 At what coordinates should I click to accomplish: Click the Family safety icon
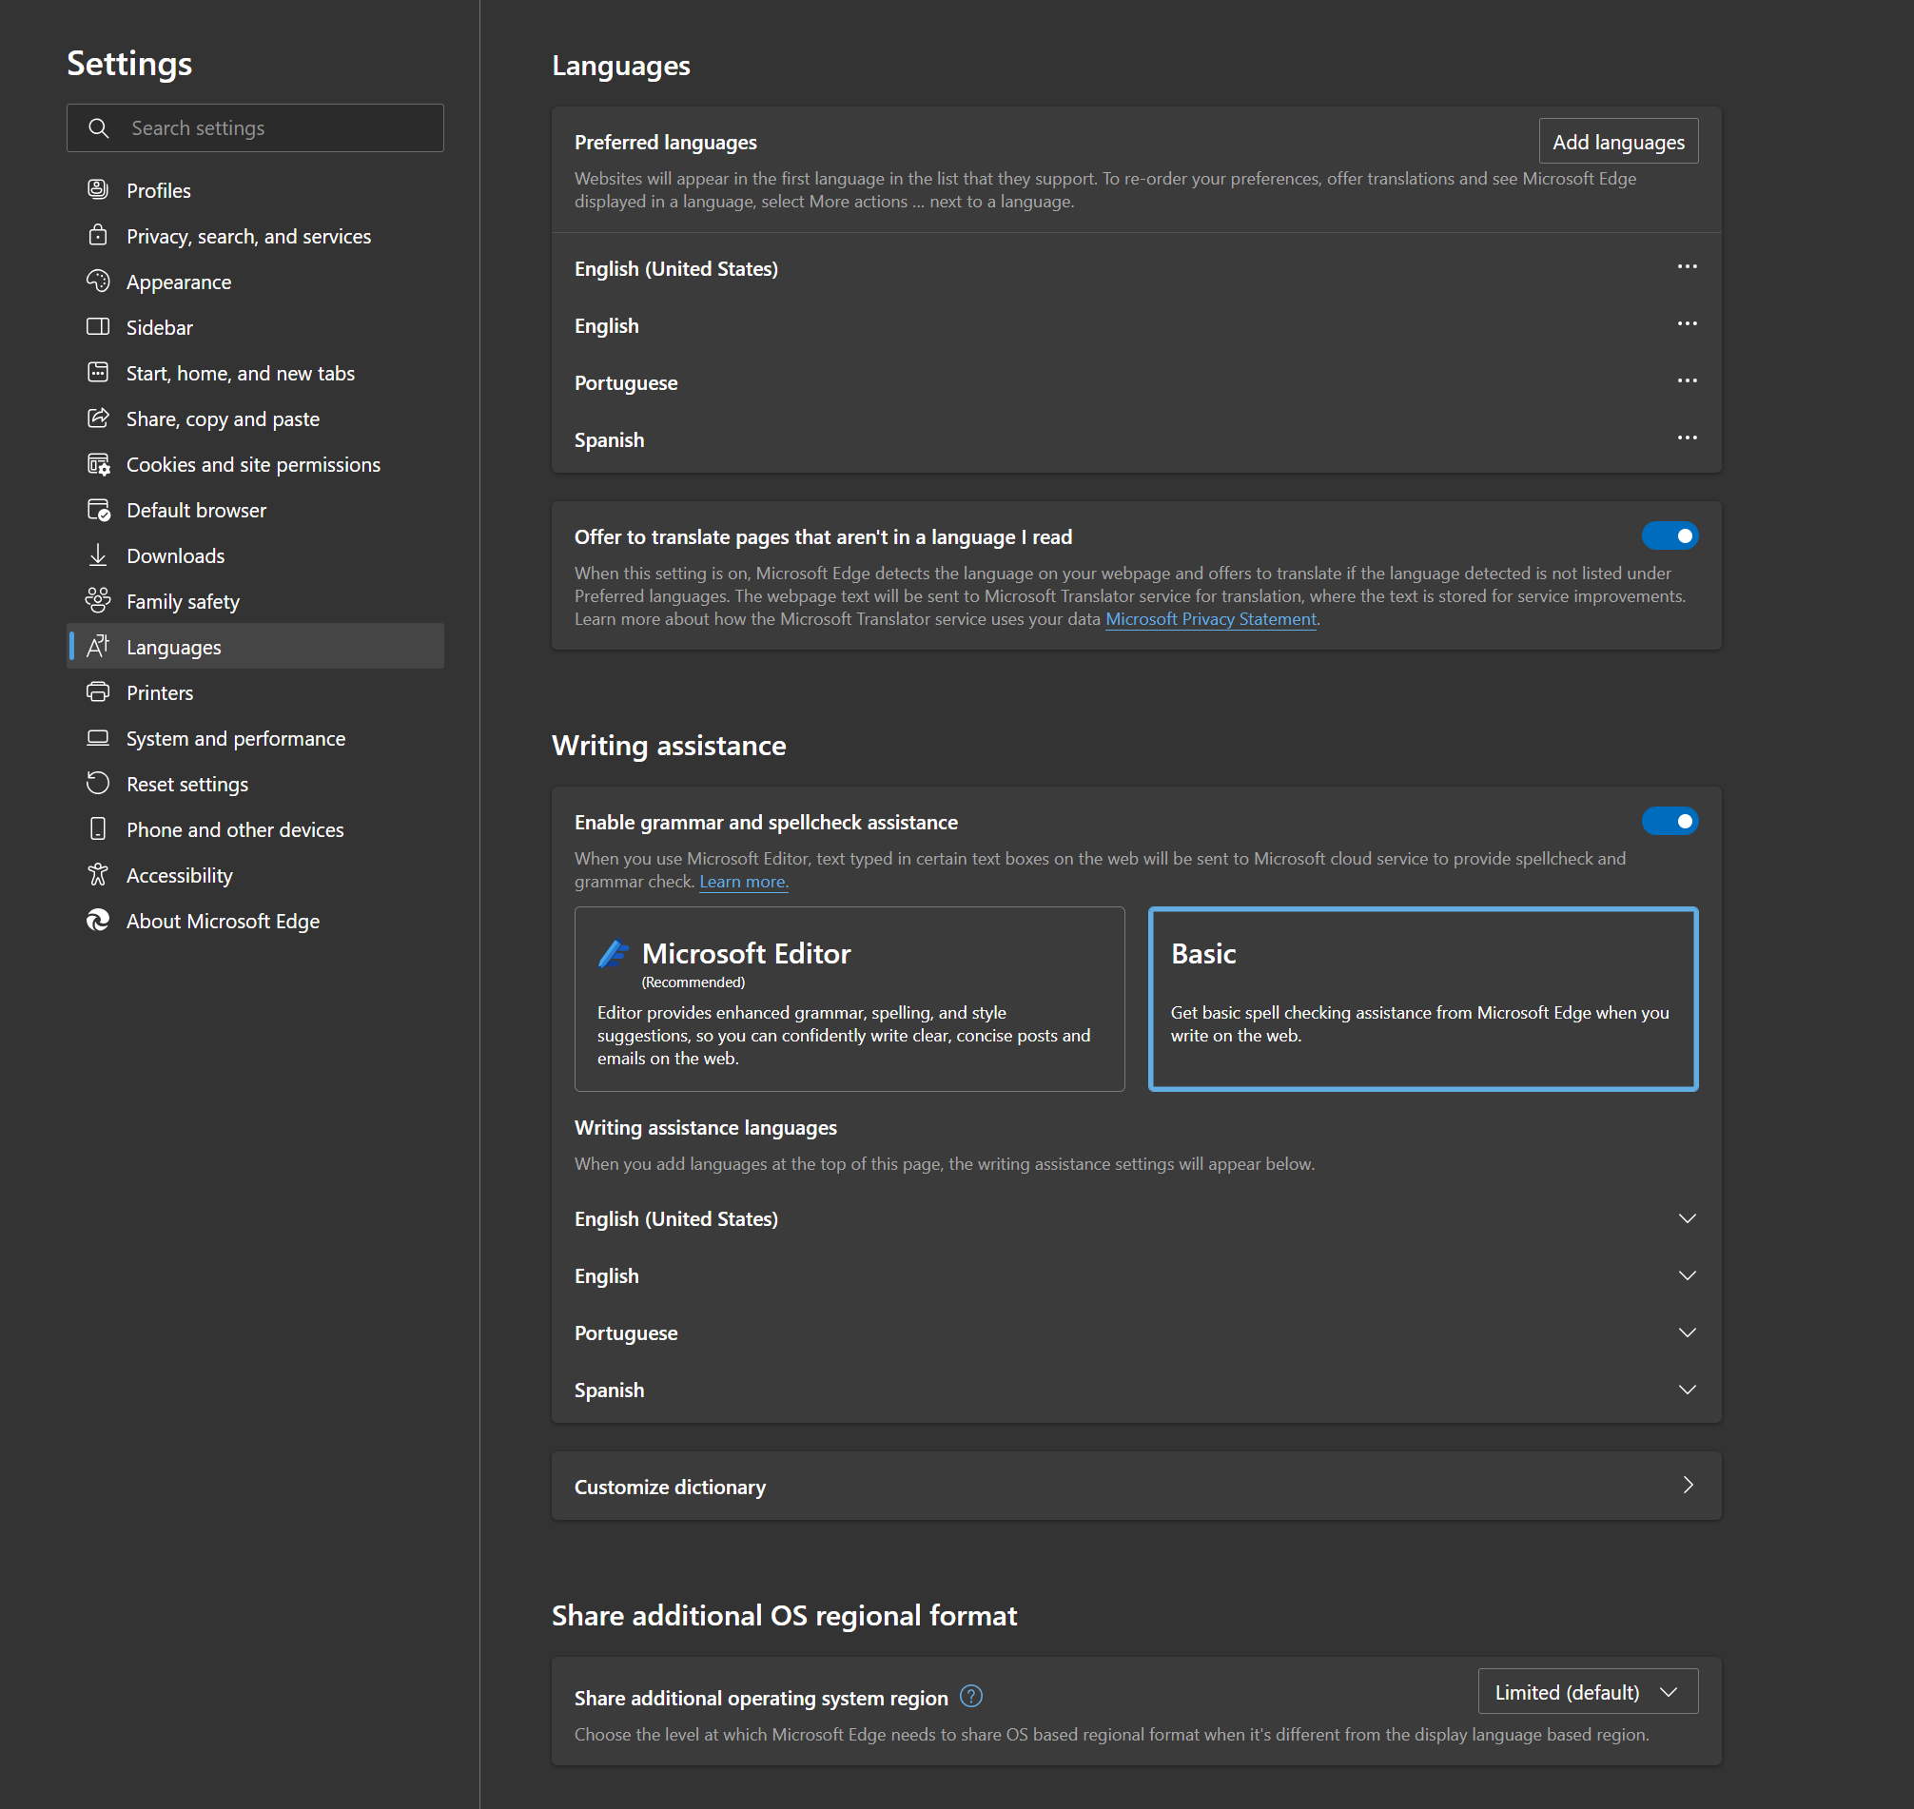(97, 600)
